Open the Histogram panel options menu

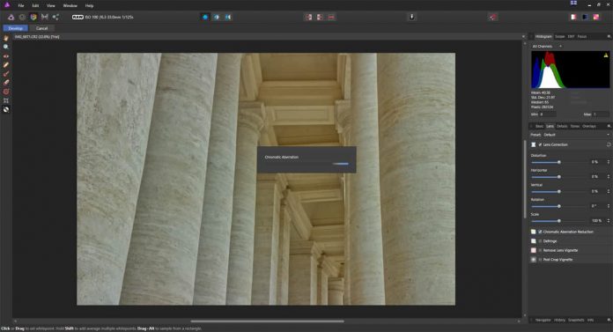tap(609, 36)
